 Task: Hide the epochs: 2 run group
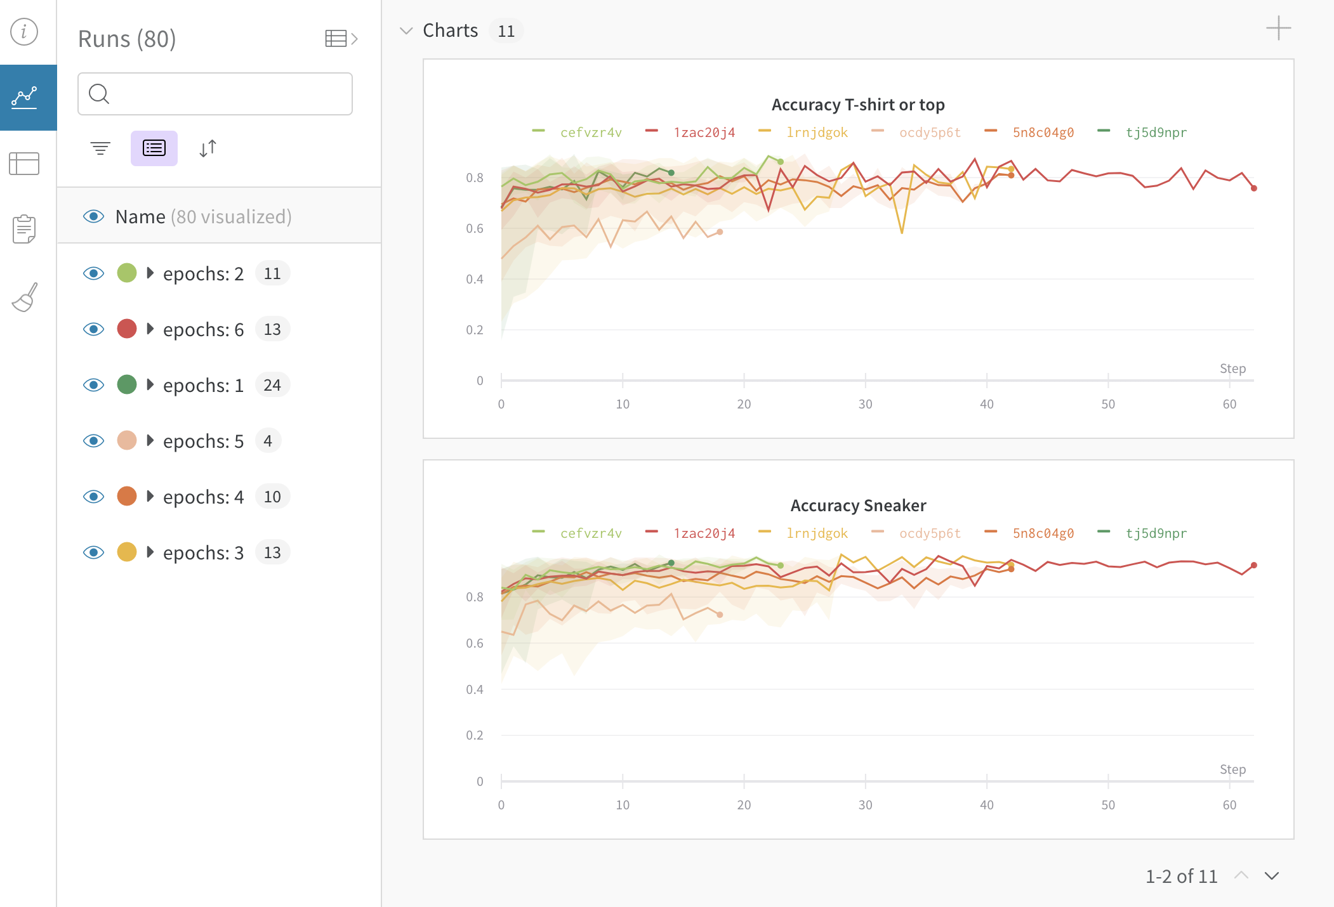click(x=93, y=273)
